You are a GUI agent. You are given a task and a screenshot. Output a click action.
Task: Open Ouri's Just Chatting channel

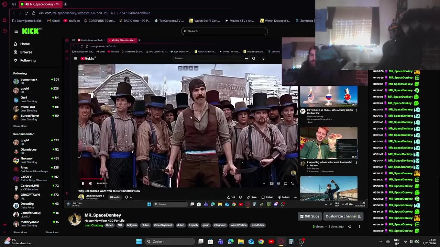[36, 99]
